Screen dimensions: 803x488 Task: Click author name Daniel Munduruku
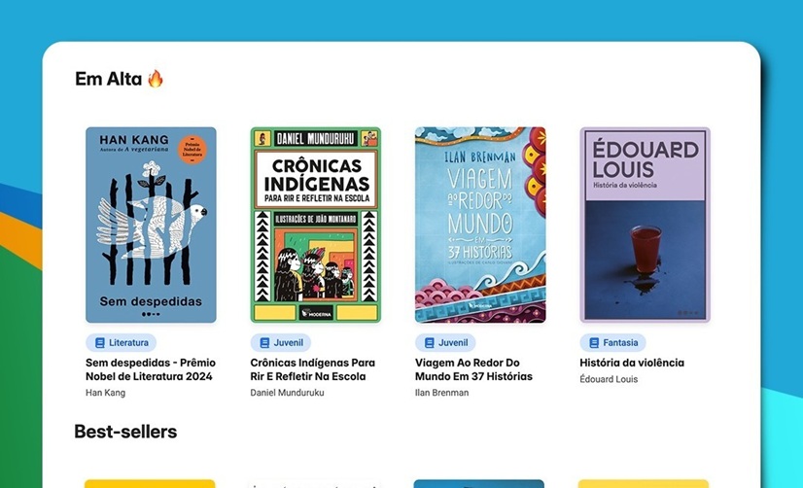(287, 393)
